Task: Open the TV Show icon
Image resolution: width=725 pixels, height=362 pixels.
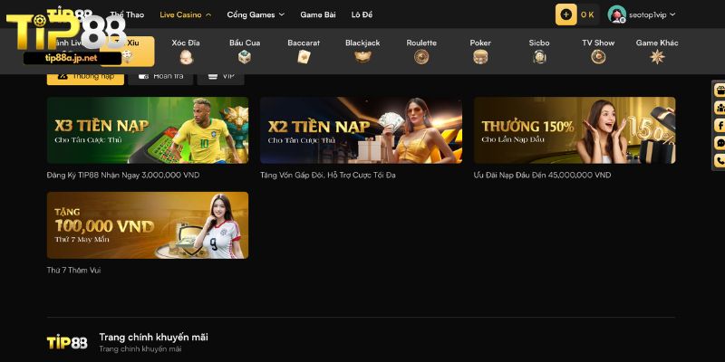Action: [x=598, y=57]
